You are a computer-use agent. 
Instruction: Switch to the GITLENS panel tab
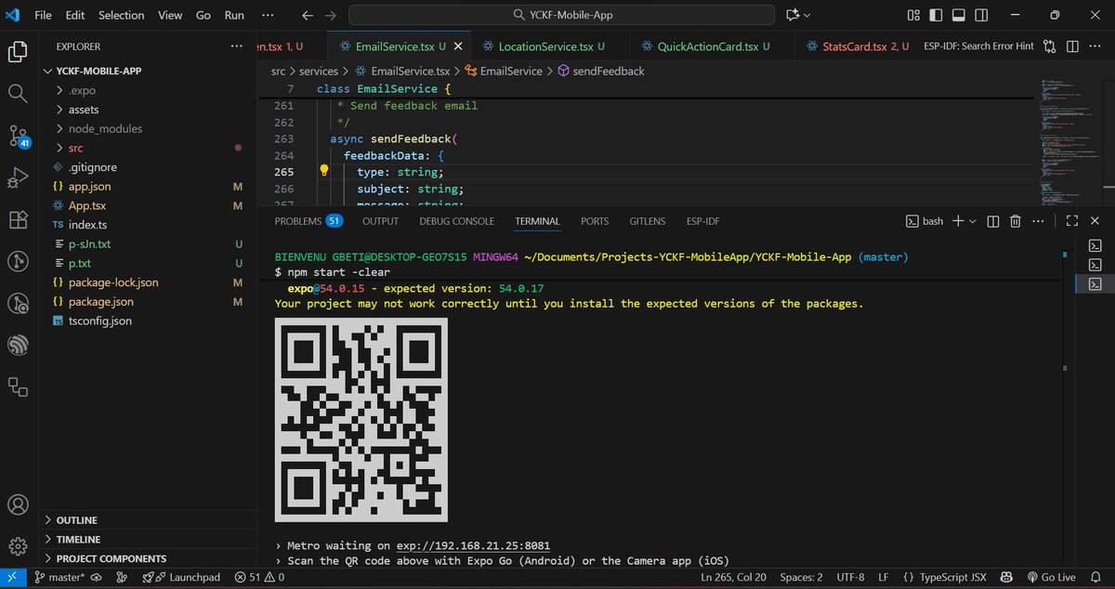point(648,221)
